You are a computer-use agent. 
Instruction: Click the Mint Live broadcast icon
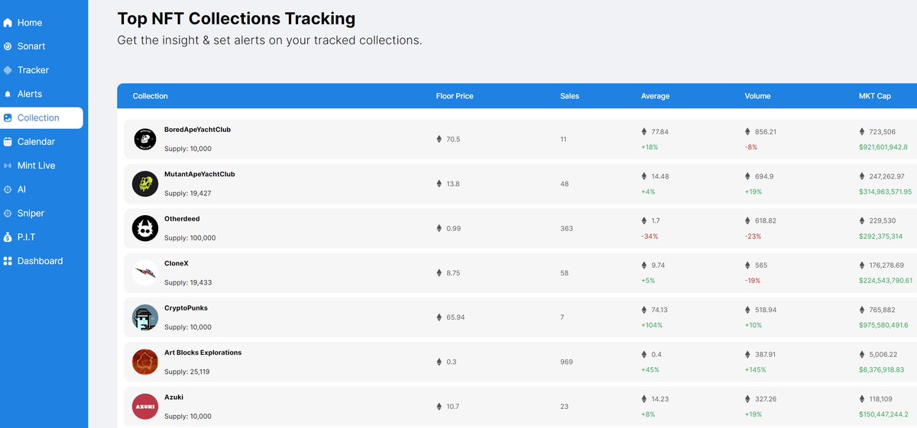coord(8,166)
